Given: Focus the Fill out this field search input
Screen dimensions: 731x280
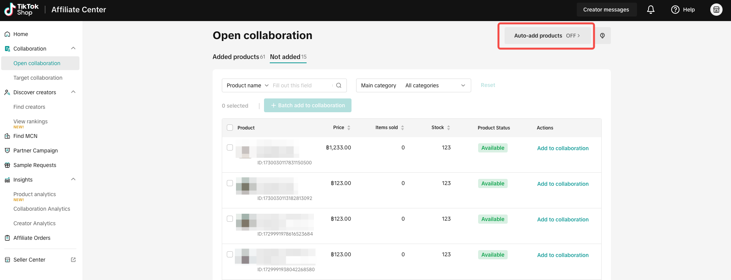Looking at the screenshot, I should click(x=302, y=85).
